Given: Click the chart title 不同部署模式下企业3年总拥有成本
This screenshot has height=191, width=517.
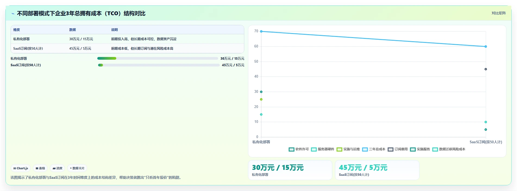Looking at the screenshot, I should point(81,13).
